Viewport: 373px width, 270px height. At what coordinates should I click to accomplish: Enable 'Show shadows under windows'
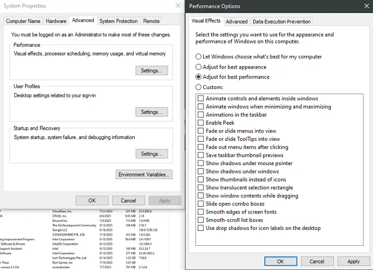(x=201, y=172)
